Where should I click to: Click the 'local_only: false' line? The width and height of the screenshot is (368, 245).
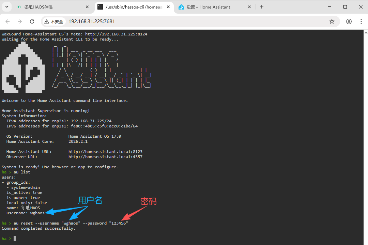click(27, 203)
